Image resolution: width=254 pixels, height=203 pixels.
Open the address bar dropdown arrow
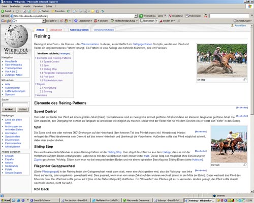point(136,16)
